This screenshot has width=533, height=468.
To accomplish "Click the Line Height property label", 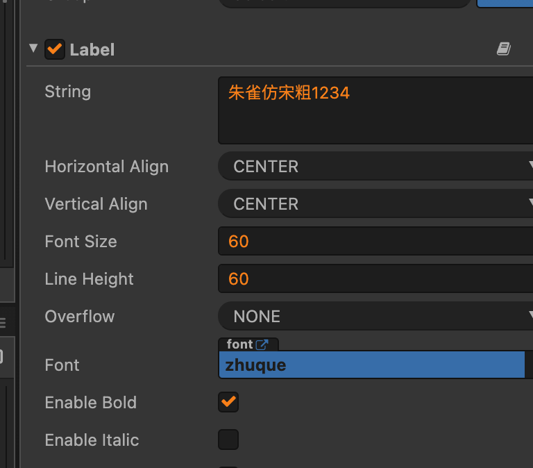I will 89,279.
